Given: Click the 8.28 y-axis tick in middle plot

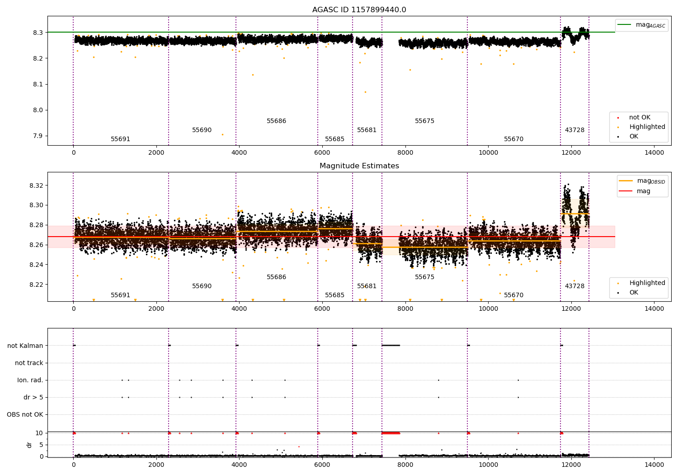Looking at the screenshot, I should pyautogui.click(x=36, y=225).
